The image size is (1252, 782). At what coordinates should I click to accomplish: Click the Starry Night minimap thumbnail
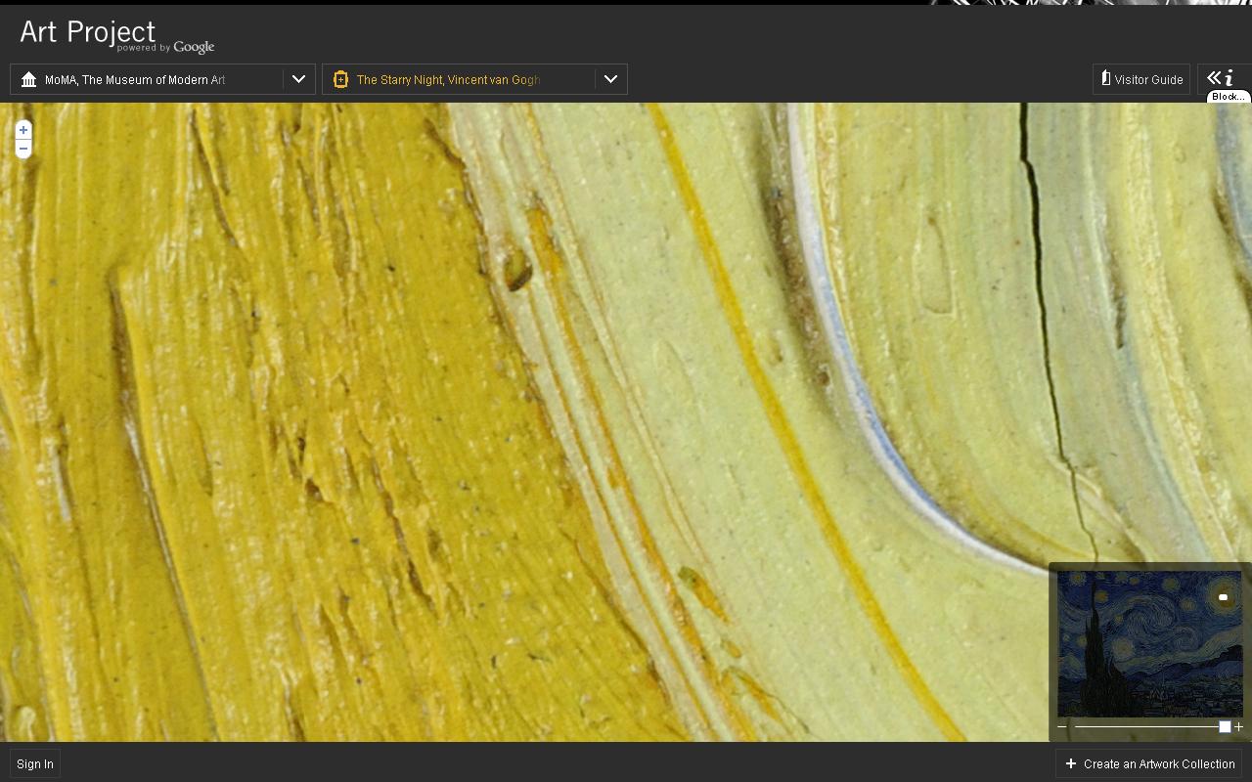point(1150,643)
